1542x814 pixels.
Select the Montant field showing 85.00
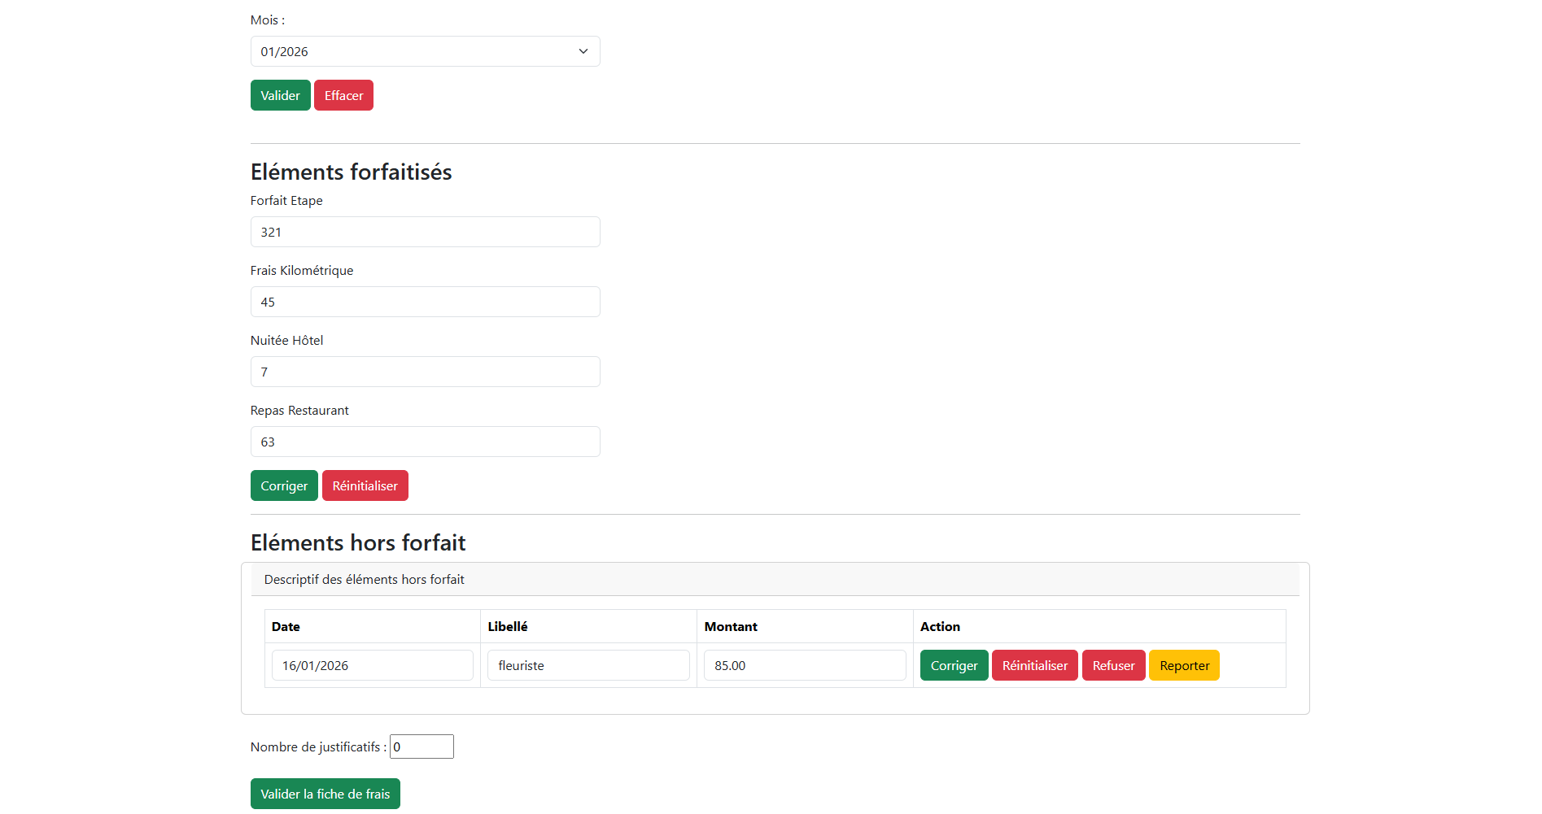pos(804,665)
